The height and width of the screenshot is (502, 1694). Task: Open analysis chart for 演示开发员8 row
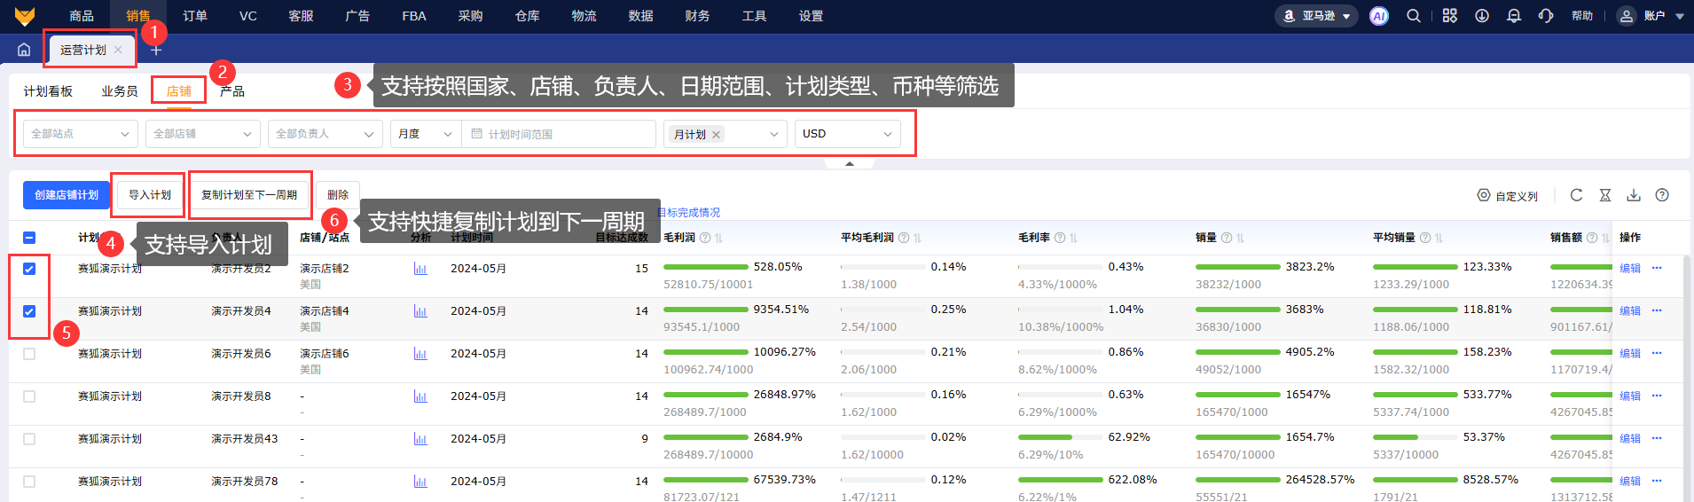(x=420, y=396)
